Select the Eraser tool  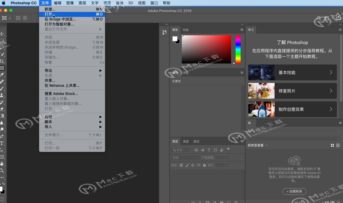coord(2,109)
